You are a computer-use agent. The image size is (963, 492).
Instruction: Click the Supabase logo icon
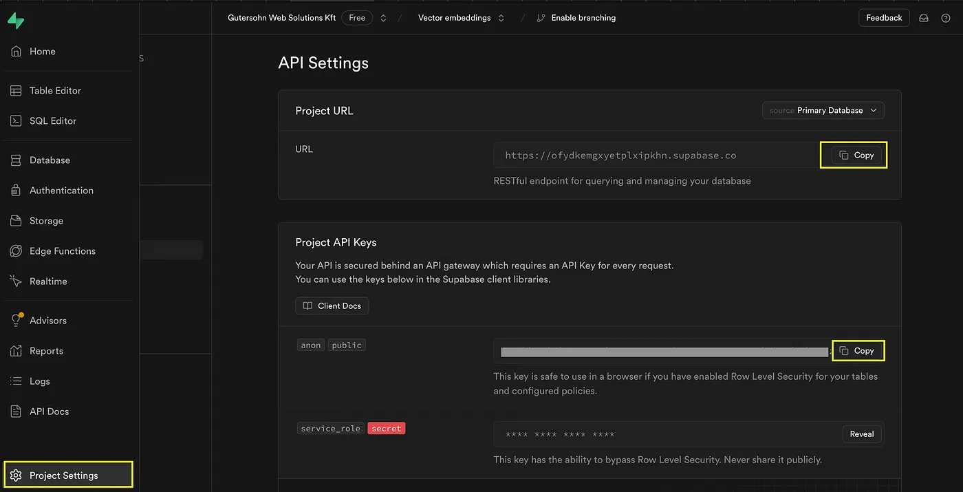[x=15, y=21]
